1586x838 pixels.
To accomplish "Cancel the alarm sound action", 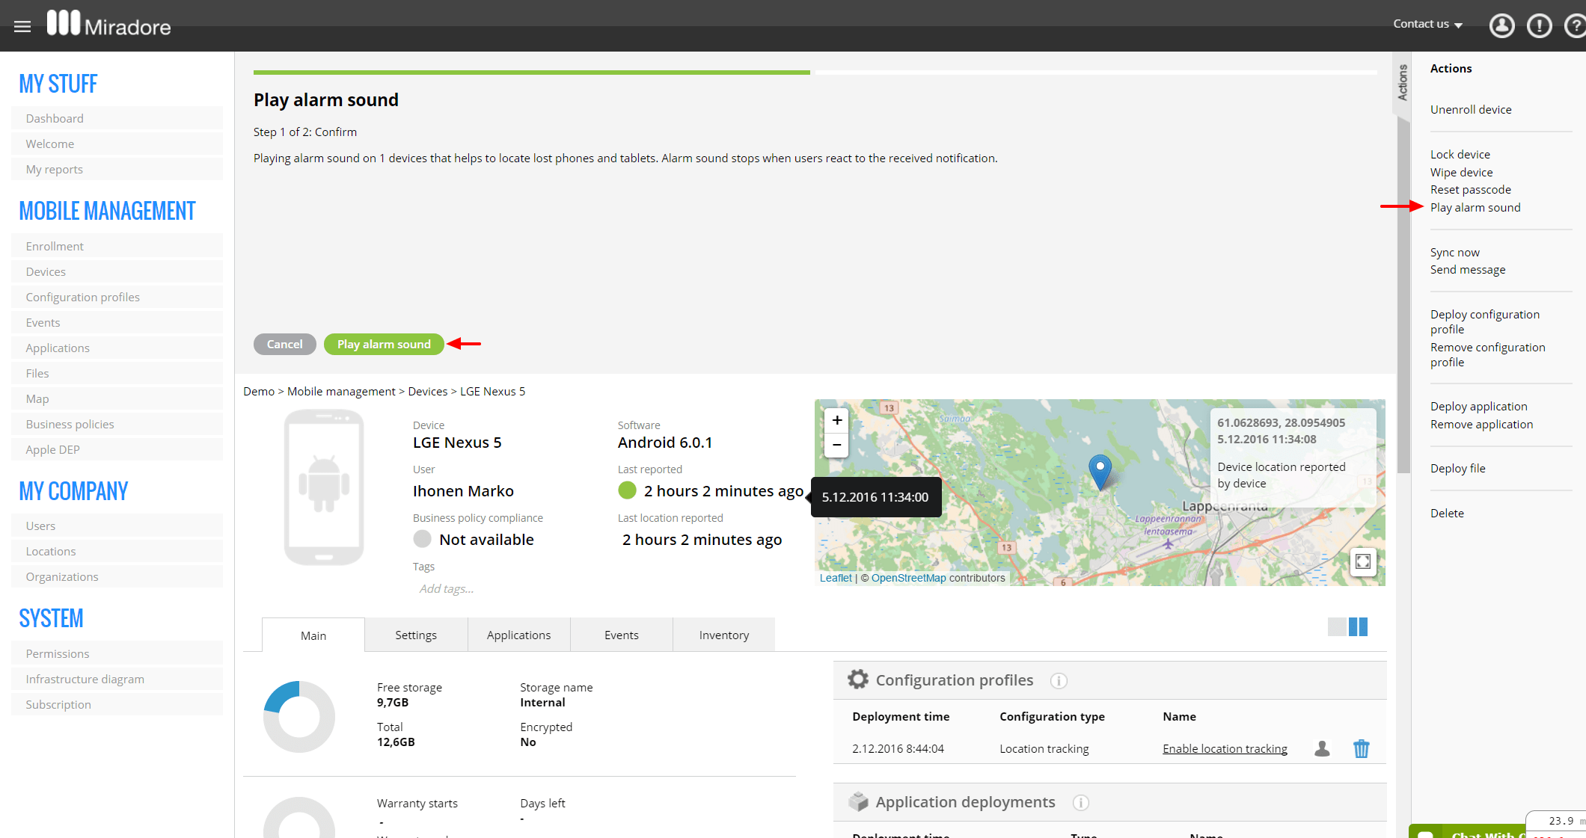I will point(284,344).
